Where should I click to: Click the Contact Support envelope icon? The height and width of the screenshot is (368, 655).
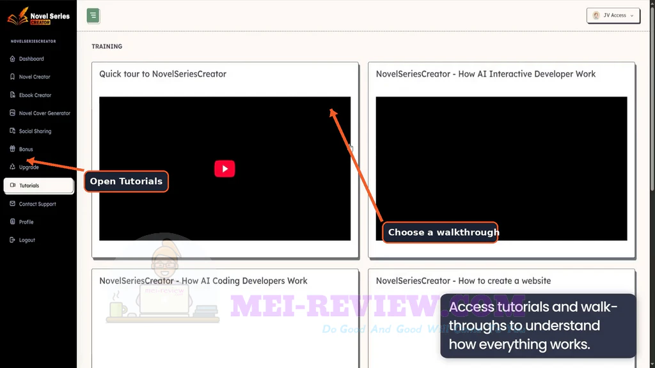click(x=13, y=204)
